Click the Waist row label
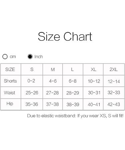The width and height of the screenshot is (125, 150). (x=9, y=93)
